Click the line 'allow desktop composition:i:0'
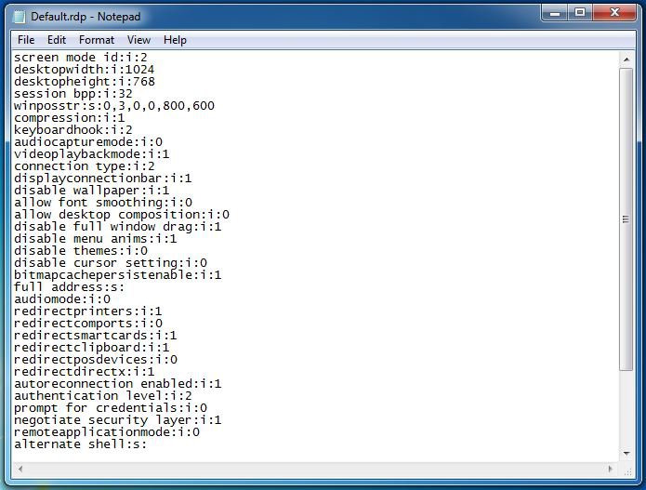Viewport: 646px width, 490px height. (x=121, y=214)
